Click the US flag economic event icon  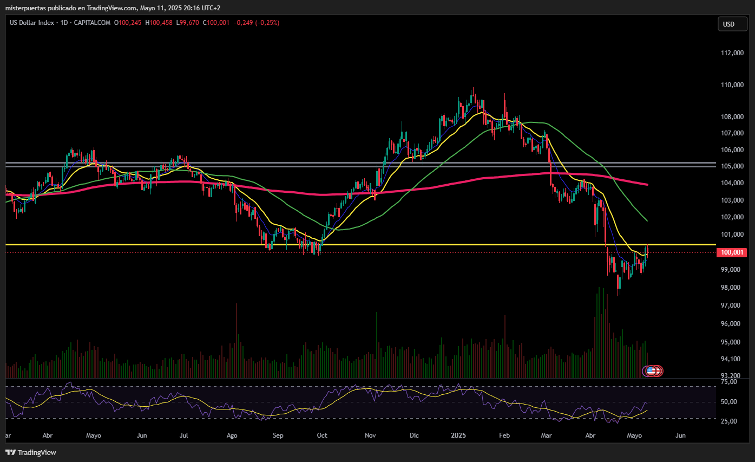[x=650, y=371]
